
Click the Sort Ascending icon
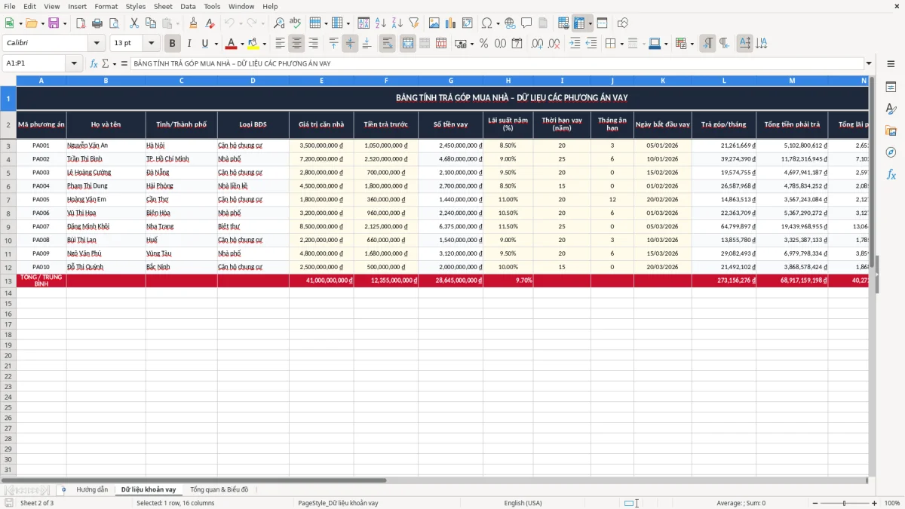pos(381,23)
